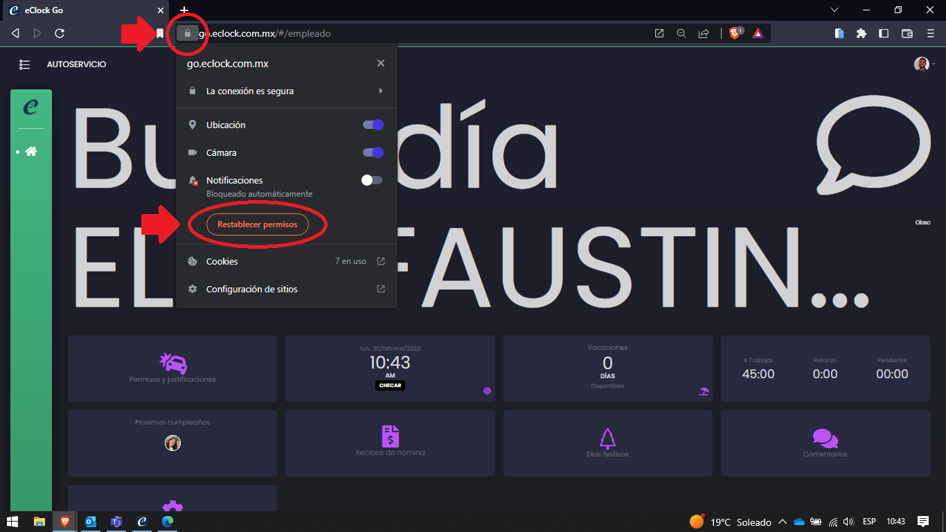Click the speaker volume tray icon
This screenshot has height=532, width=946.
pos(849,522)
